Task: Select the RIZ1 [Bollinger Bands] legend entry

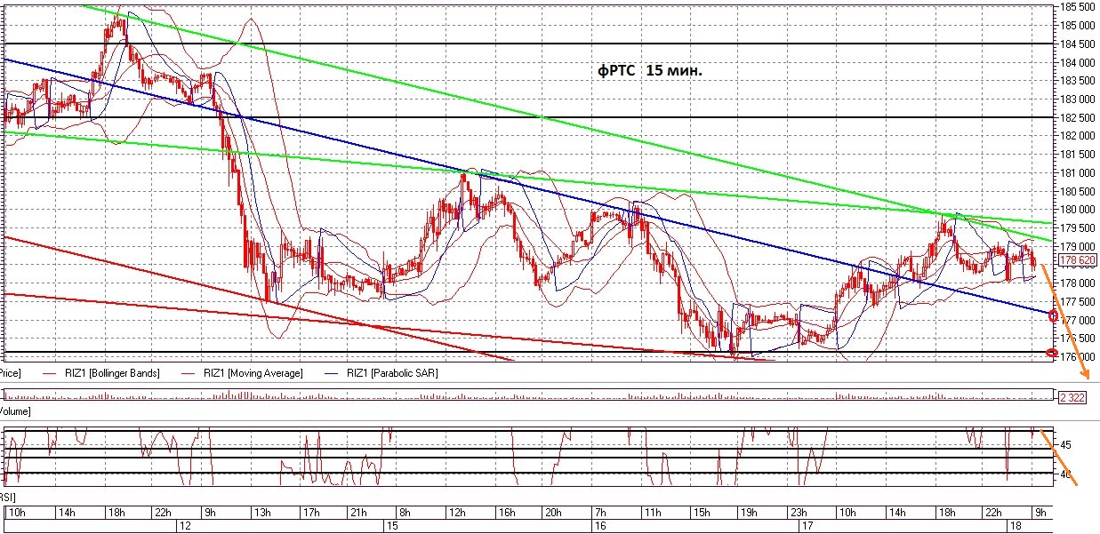Action: pos(110,374)
